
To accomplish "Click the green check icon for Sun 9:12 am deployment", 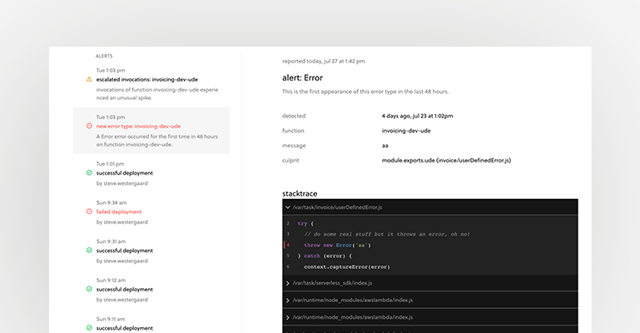I will click(x=89, y=289).
